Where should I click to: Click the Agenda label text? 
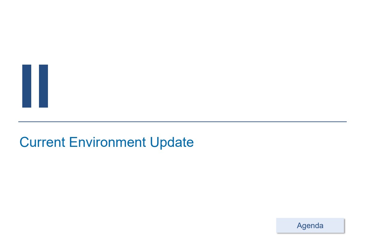310,226
